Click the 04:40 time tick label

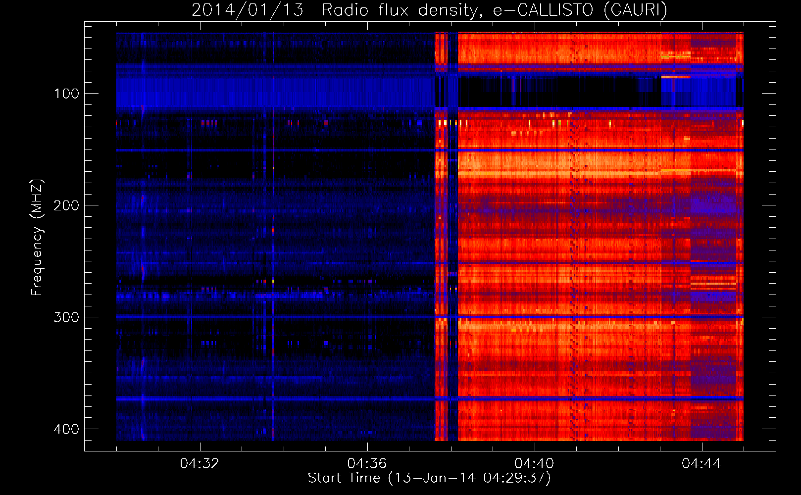tap(534, 464)
